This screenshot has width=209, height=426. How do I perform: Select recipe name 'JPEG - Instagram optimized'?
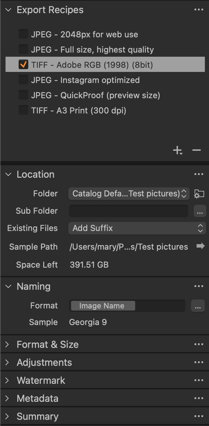(x=85, y=80)
